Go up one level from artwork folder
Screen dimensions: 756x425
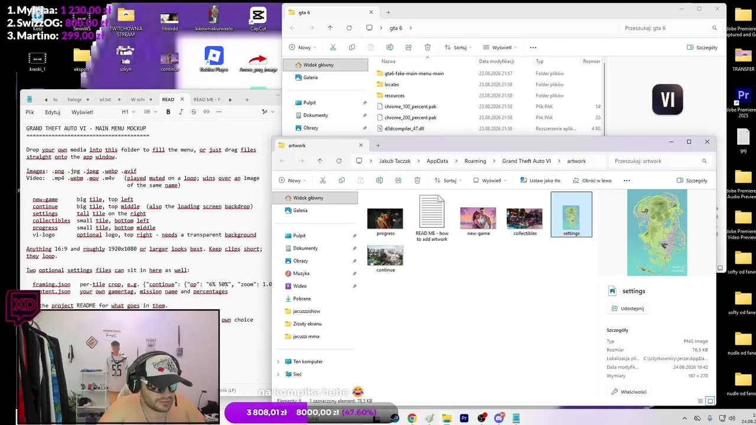point(320,161)
